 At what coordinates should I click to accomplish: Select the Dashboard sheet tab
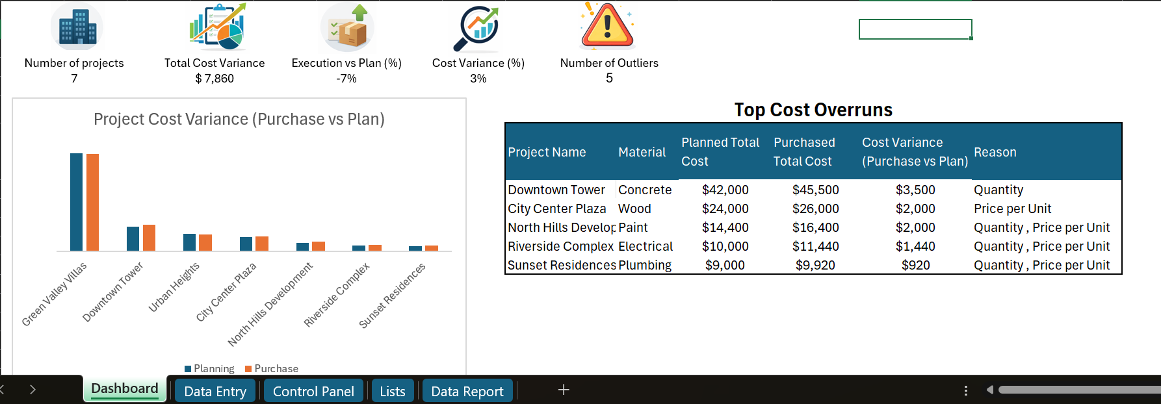[x=125, y=389]
